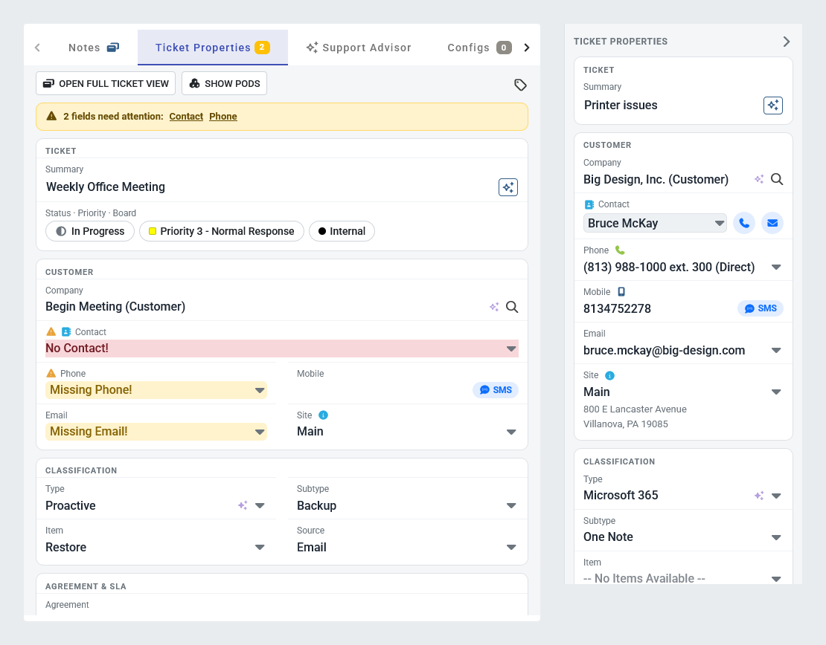
Task: Open the Restore Item dropdown
Action: pyautogui.click(x=156, y=547)
